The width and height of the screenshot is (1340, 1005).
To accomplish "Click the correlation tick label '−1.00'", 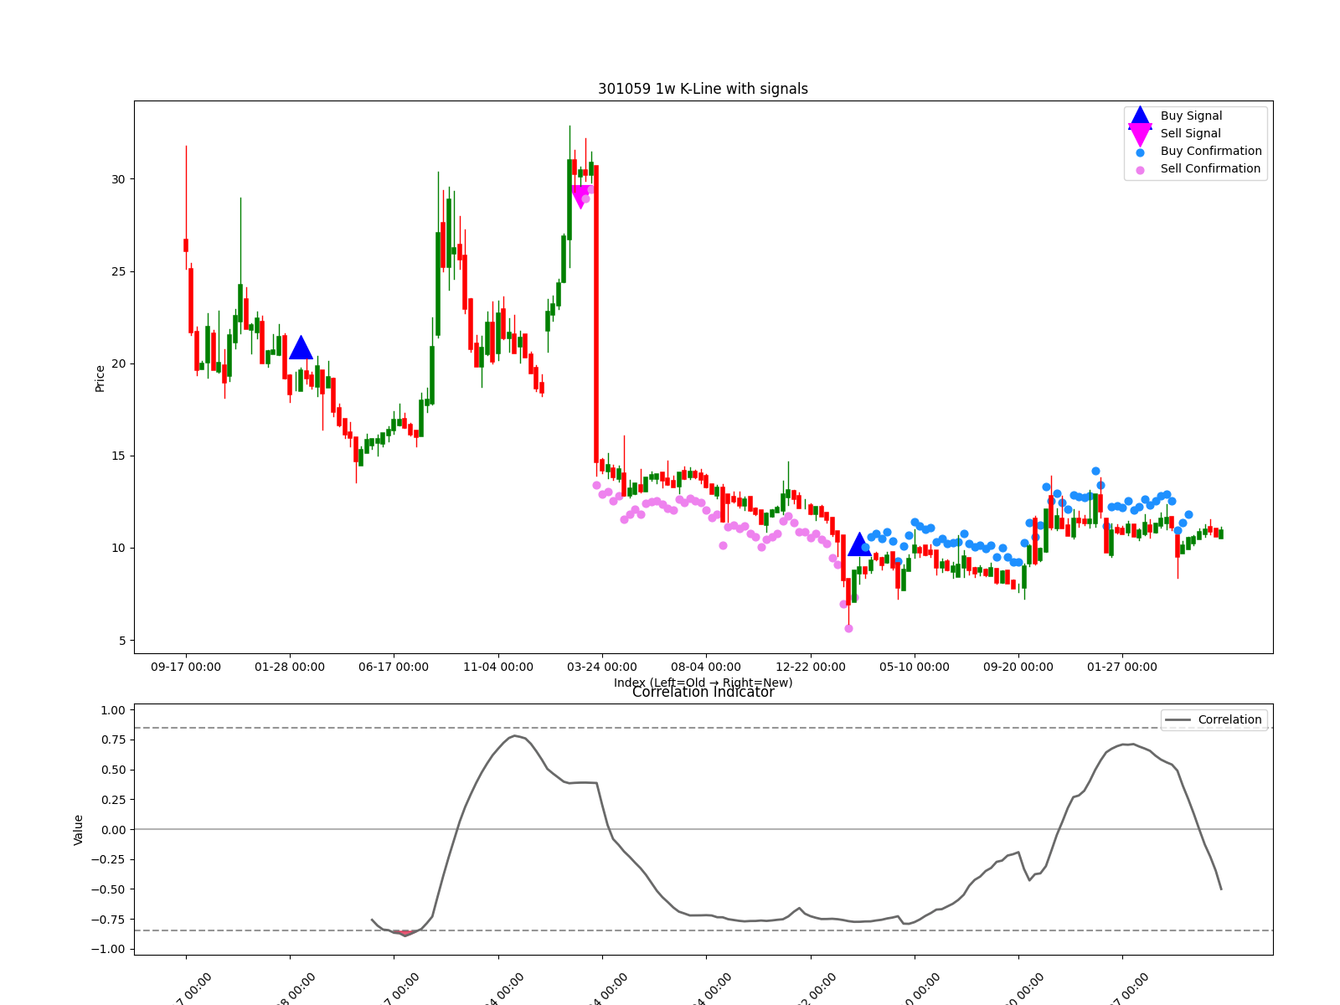I will tap(109, 949).
